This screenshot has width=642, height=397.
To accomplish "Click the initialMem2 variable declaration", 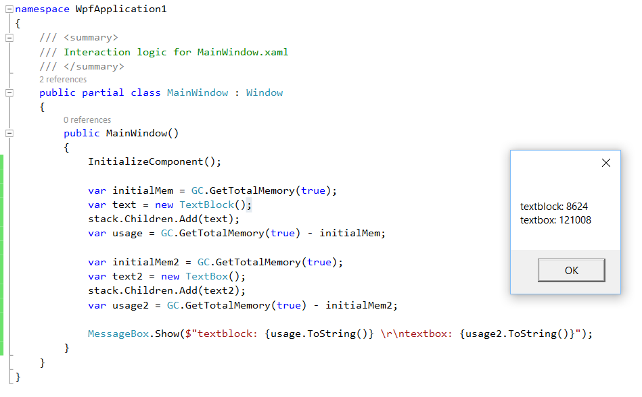I will coord(145,262).
